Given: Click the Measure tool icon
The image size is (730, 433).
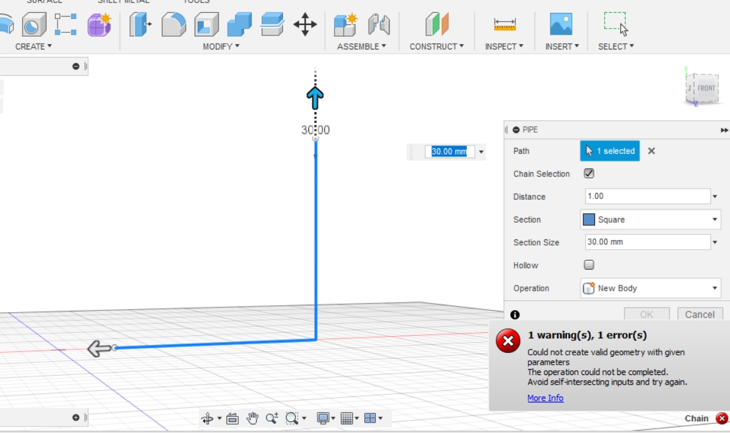Looking at the screenshot, I should 505,24.
